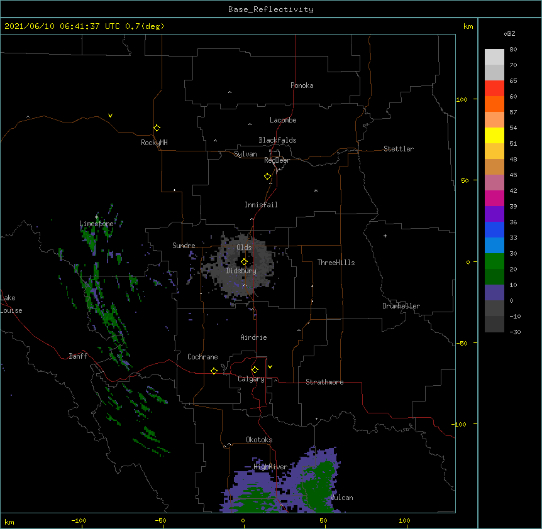Viewport: 542px width, 529px height.
Task: Click the Lacombe city label
Action: click(283, 120)
